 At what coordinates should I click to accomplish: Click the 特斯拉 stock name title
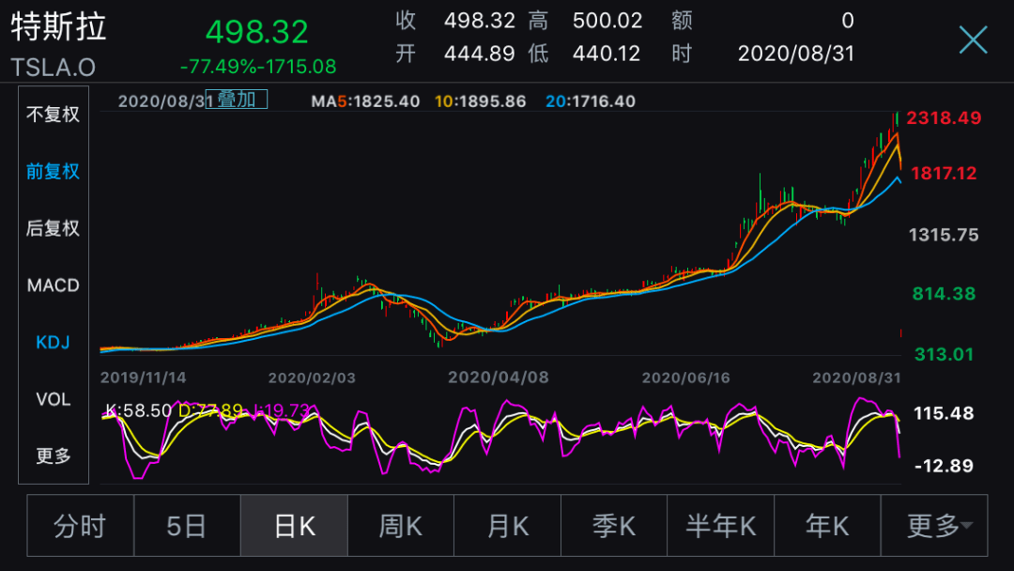(x=58, y=26)
